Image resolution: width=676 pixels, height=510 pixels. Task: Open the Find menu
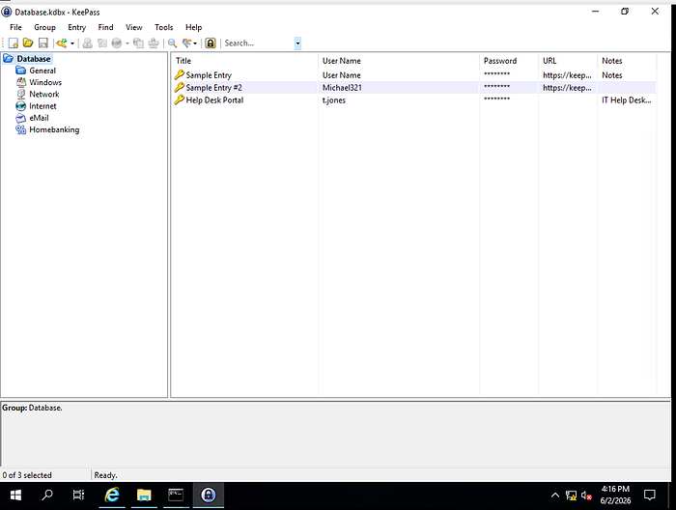pyautogui.click(x=105, y=27)
